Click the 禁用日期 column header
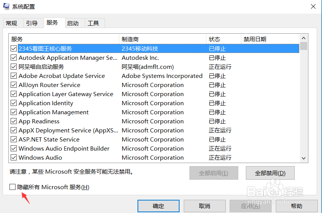This screenshot has height=213, width=322. tap(270, 39)
